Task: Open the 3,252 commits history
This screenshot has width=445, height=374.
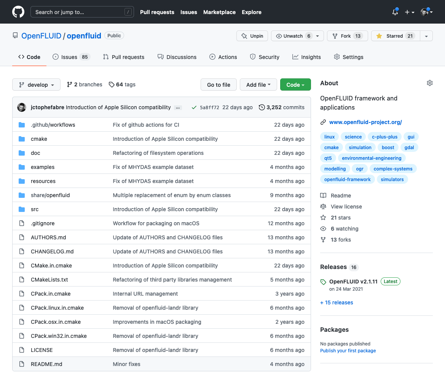Action: (x=281, y=107)
